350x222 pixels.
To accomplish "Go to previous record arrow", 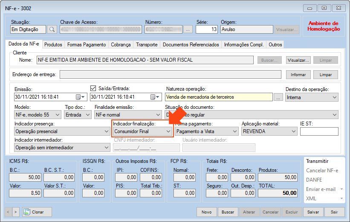I will [x=9, y=212].
